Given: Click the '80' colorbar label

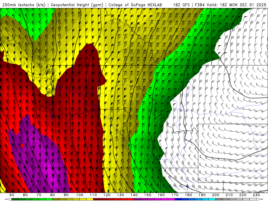Looking at the screenshot, I should [53, 195].
